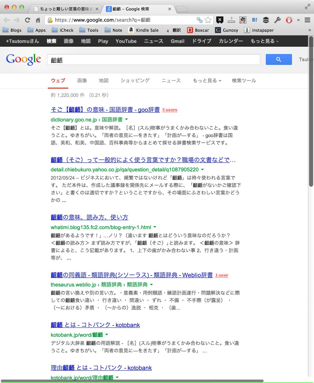The height and width of the screenshot is (383, 314).
Task: Open the Buffer stacked layers extension
Action: (x=266, y=20)
